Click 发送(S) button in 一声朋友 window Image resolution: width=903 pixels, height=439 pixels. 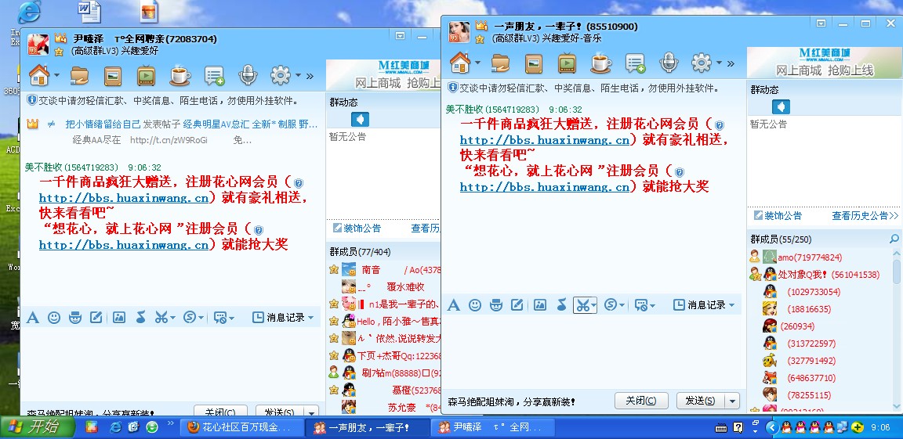coord(701,401)
